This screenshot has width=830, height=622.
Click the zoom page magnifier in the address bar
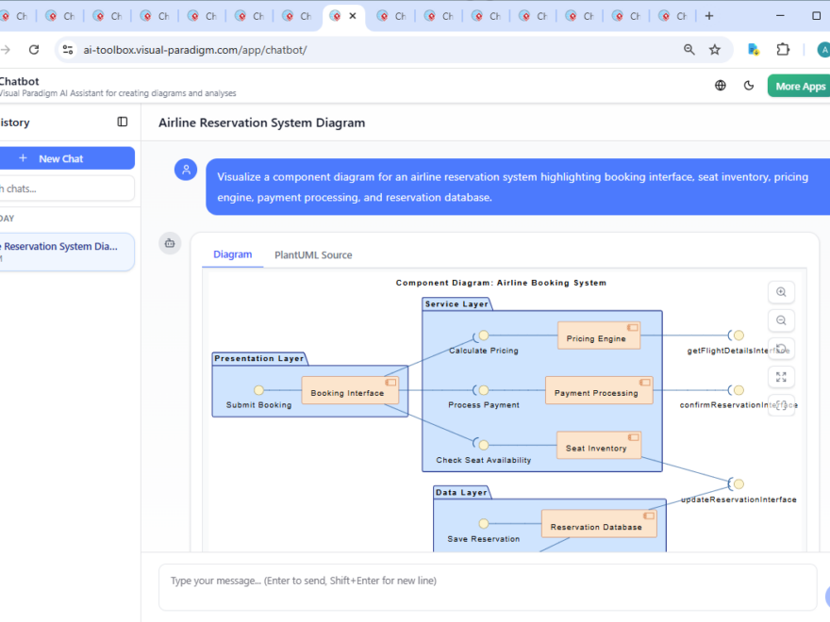click(x=689, y=49)
